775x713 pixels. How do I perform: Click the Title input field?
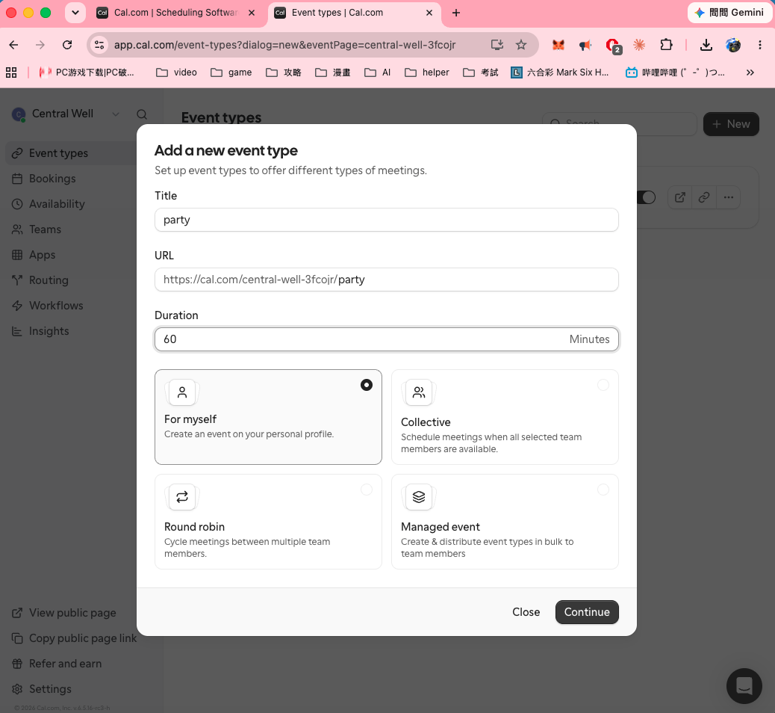[387, 220]
